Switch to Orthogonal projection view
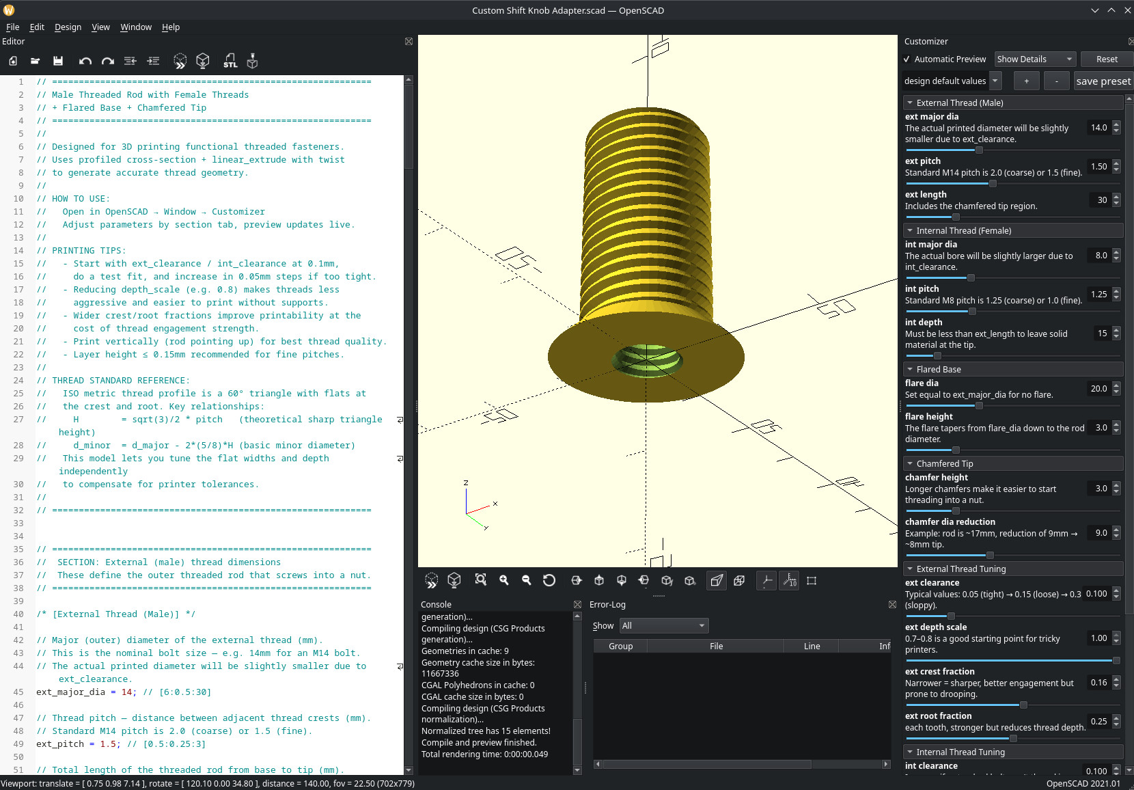This screenshot has height=790, width=1134. 739,580
